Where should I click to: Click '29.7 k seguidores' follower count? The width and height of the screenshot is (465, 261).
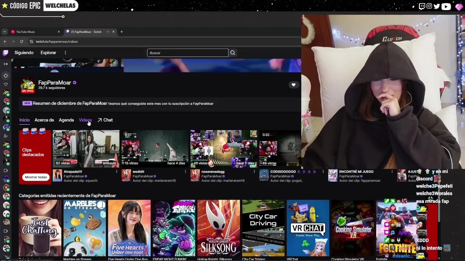click(52, 88)
